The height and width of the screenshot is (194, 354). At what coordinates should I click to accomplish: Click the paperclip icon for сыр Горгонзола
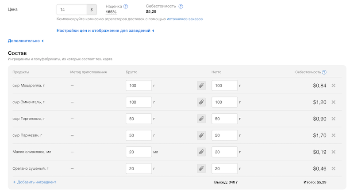(201, 119)
